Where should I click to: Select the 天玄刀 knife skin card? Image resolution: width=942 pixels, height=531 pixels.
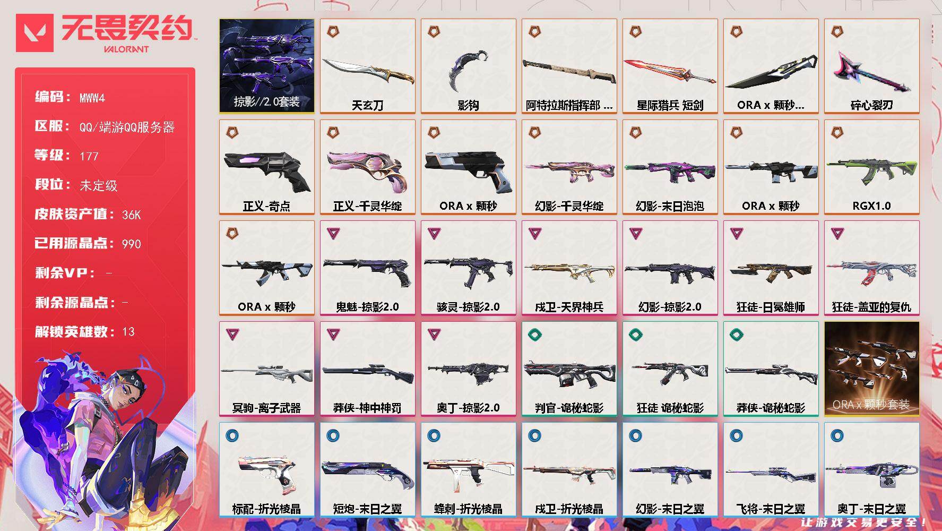click(x=368, y=66)
